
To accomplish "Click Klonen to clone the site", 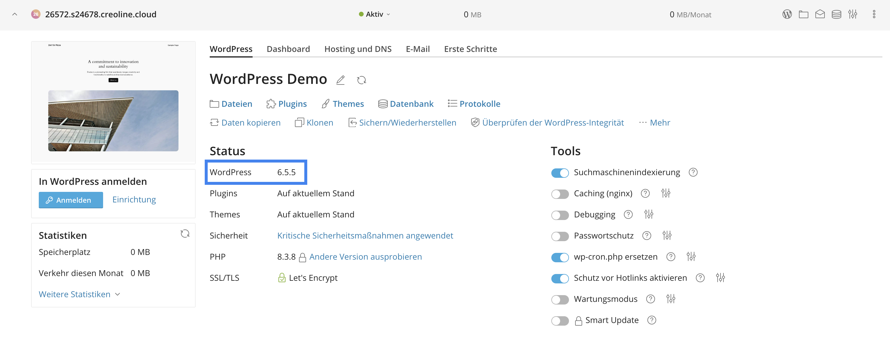I will click(314, 123).
